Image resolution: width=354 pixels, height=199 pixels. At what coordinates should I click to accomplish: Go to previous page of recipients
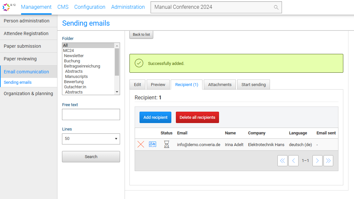click(293, 161)
